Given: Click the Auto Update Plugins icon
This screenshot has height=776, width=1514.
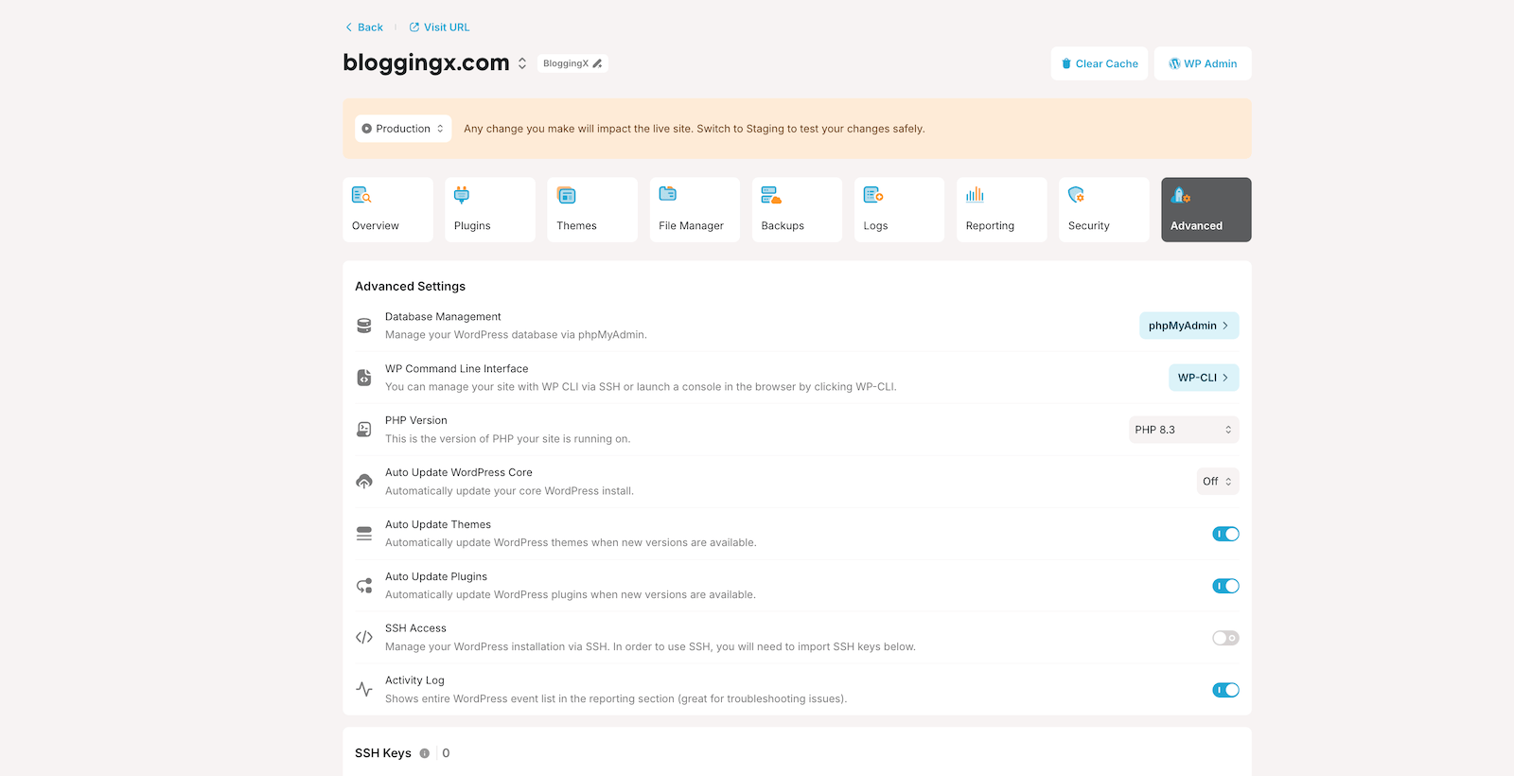Looking at the screenshot, I should coord(364,586).
